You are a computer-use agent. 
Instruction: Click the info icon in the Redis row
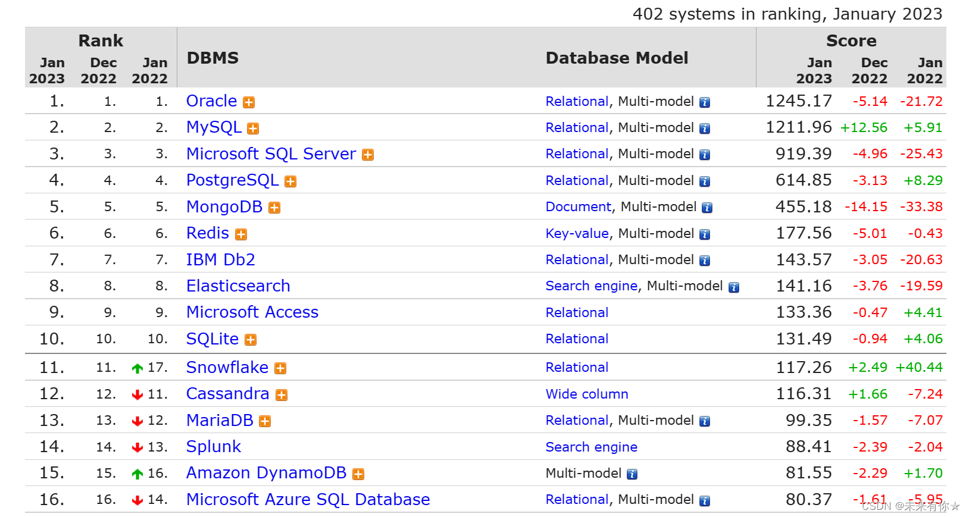click(x=705, y=234)
